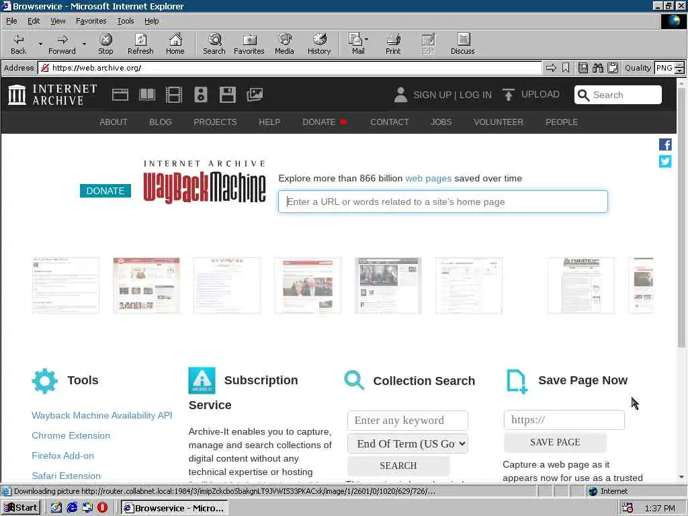This screenshot has height=516, width=688.
Task: Open the Help menu
Action: (151, 21)
